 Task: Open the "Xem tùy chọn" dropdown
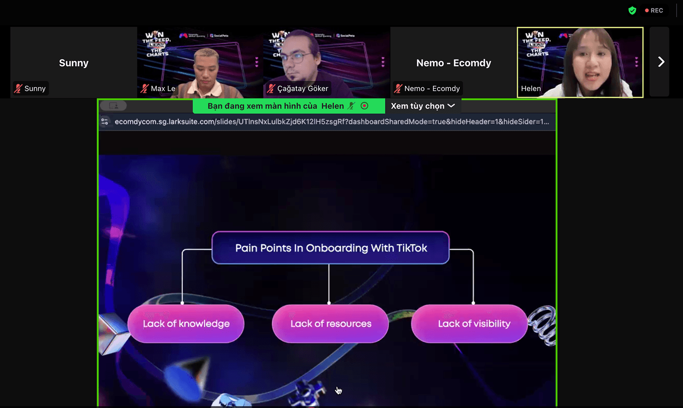(x=418, y=106)
